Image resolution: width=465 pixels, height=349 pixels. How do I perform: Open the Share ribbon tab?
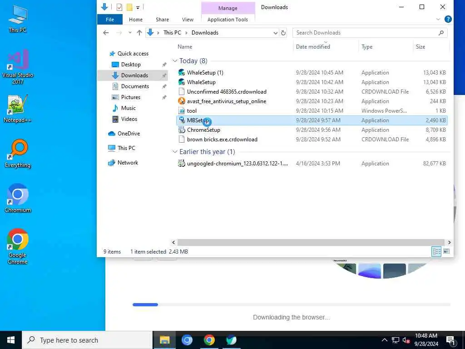pos(162,20)
